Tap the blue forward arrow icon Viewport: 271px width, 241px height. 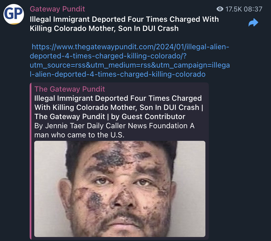pos(253,23)
